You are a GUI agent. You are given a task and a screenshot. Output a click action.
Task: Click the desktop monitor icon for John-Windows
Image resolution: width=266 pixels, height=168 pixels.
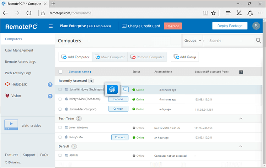[x=125, y=89]
